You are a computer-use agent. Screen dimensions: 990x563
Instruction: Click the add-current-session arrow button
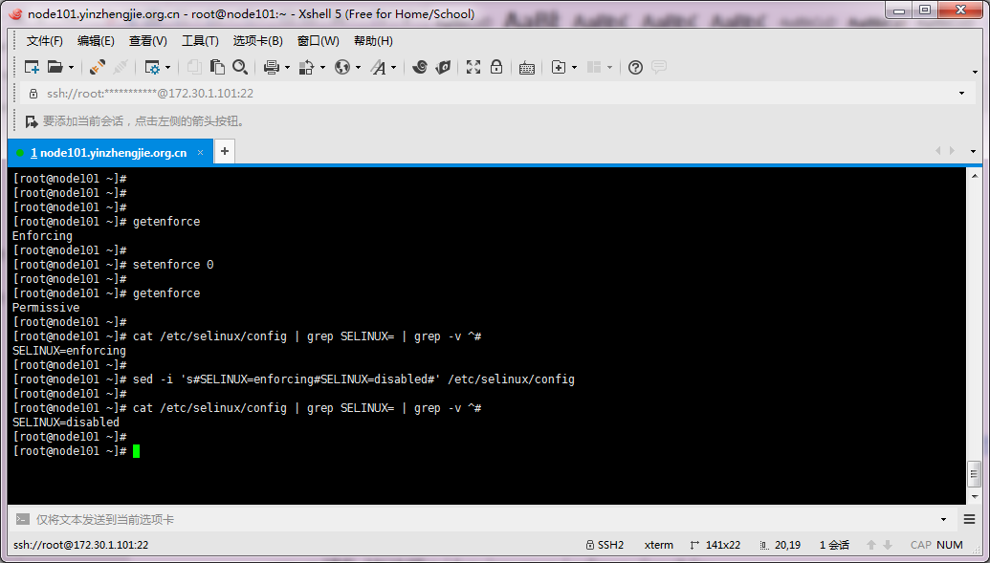click(31, 121)
